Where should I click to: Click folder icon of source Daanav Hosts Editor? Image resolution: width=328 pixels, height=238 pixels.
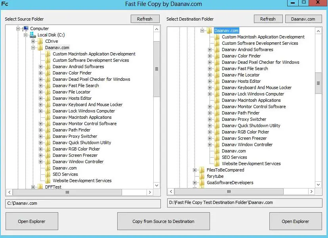48,98
